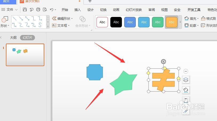Step the line shapes gallery up one row
The height and width of the screenshot is (121, 217).
click(x=48, y=18)
